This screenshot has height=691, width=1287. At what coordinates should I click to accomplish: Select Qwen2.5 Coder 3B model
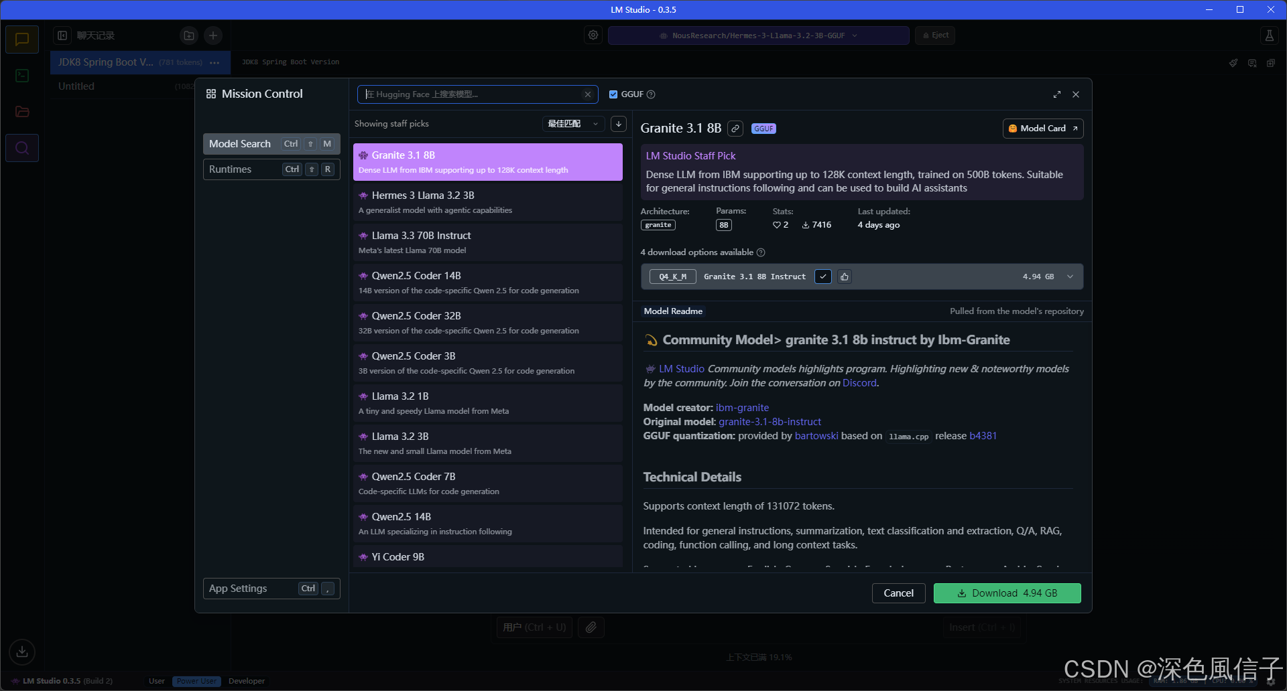(x=488, y=363)
